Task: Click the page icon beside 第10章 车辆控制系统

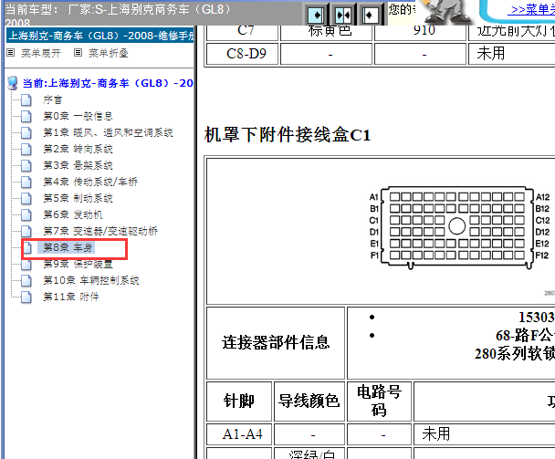Action: coord(26,281)
